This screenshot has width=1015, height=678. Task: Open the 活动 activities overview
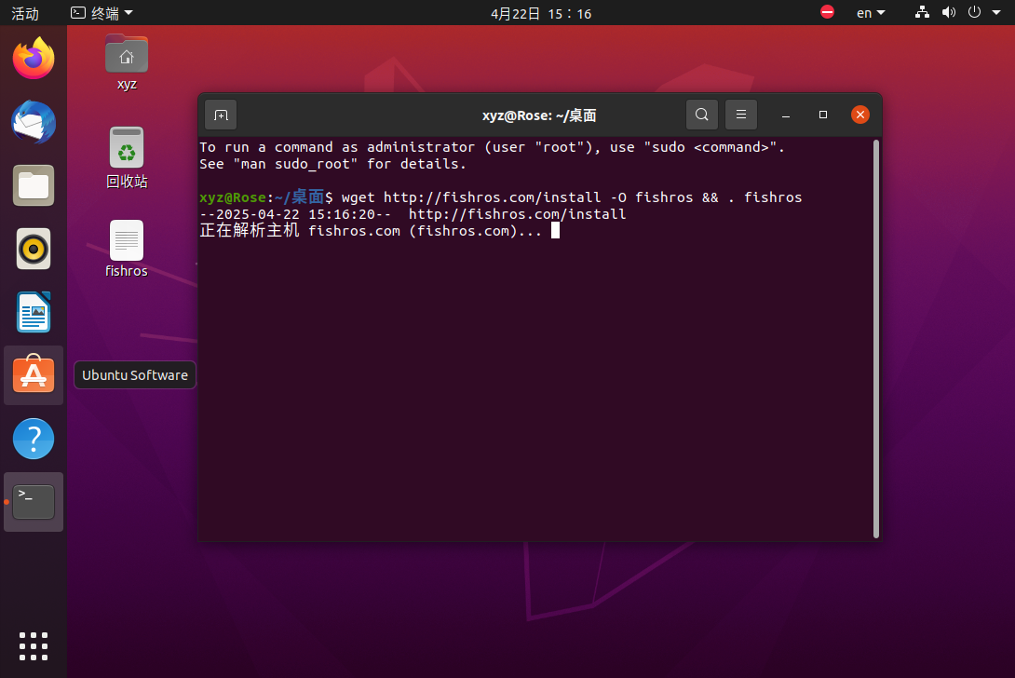pyautogui.click(x=25, y=13)
